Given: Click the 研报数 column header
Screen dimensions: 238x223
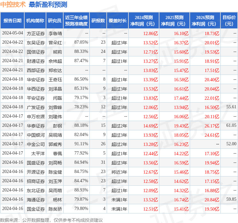Looking at the screenshot, I should (98, 21).
